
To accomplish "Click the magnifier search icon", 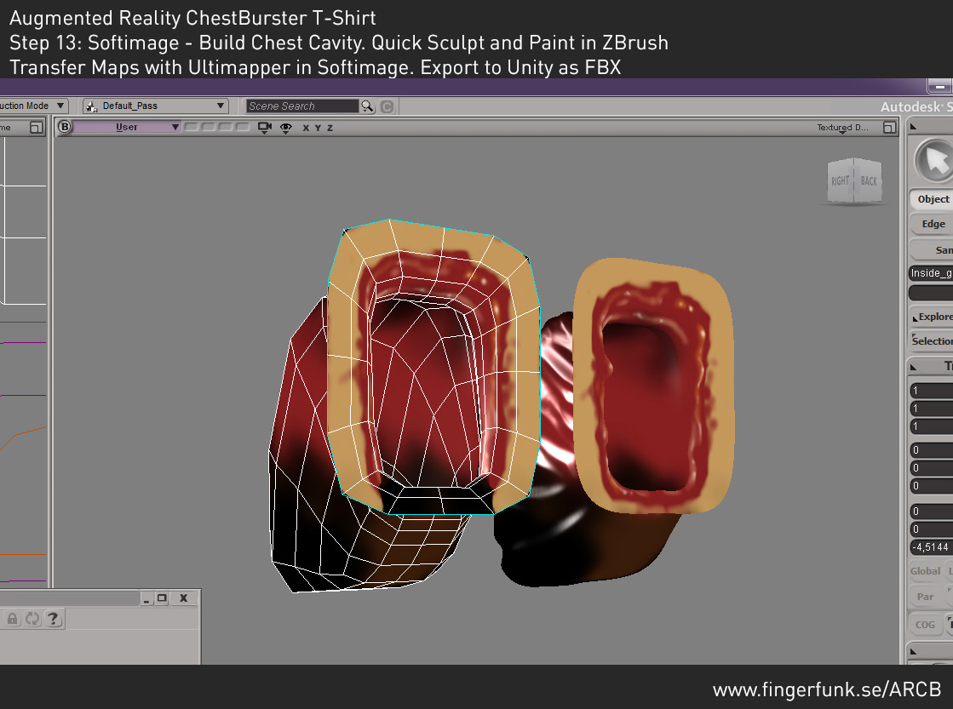I will [x=367, y=106].
